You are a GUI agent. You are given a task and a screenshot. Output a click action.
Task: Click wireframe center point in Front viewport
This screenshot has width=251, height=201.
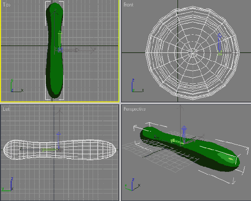point(193,52)
